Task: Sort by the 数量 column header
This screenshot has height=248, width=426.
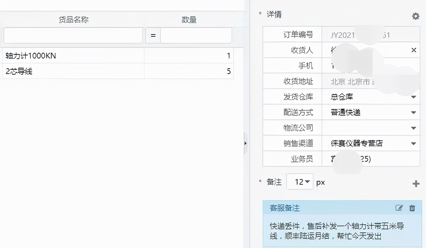Action: (x=189, y=20)
